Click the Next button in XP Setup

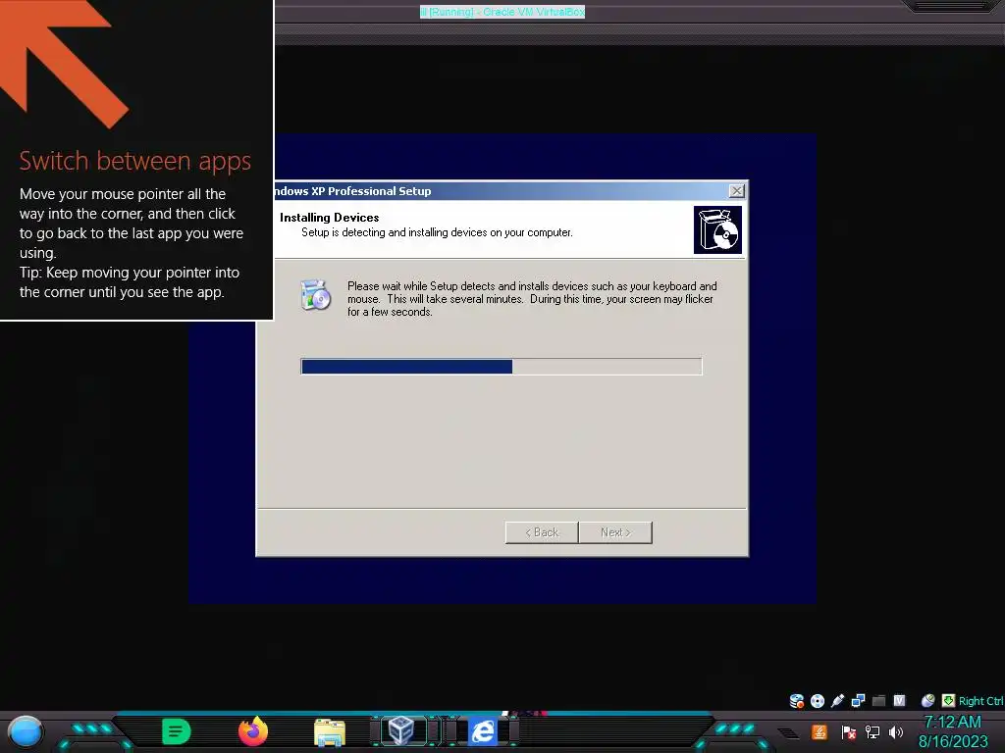pyautogui.click(x=615, y=532)
